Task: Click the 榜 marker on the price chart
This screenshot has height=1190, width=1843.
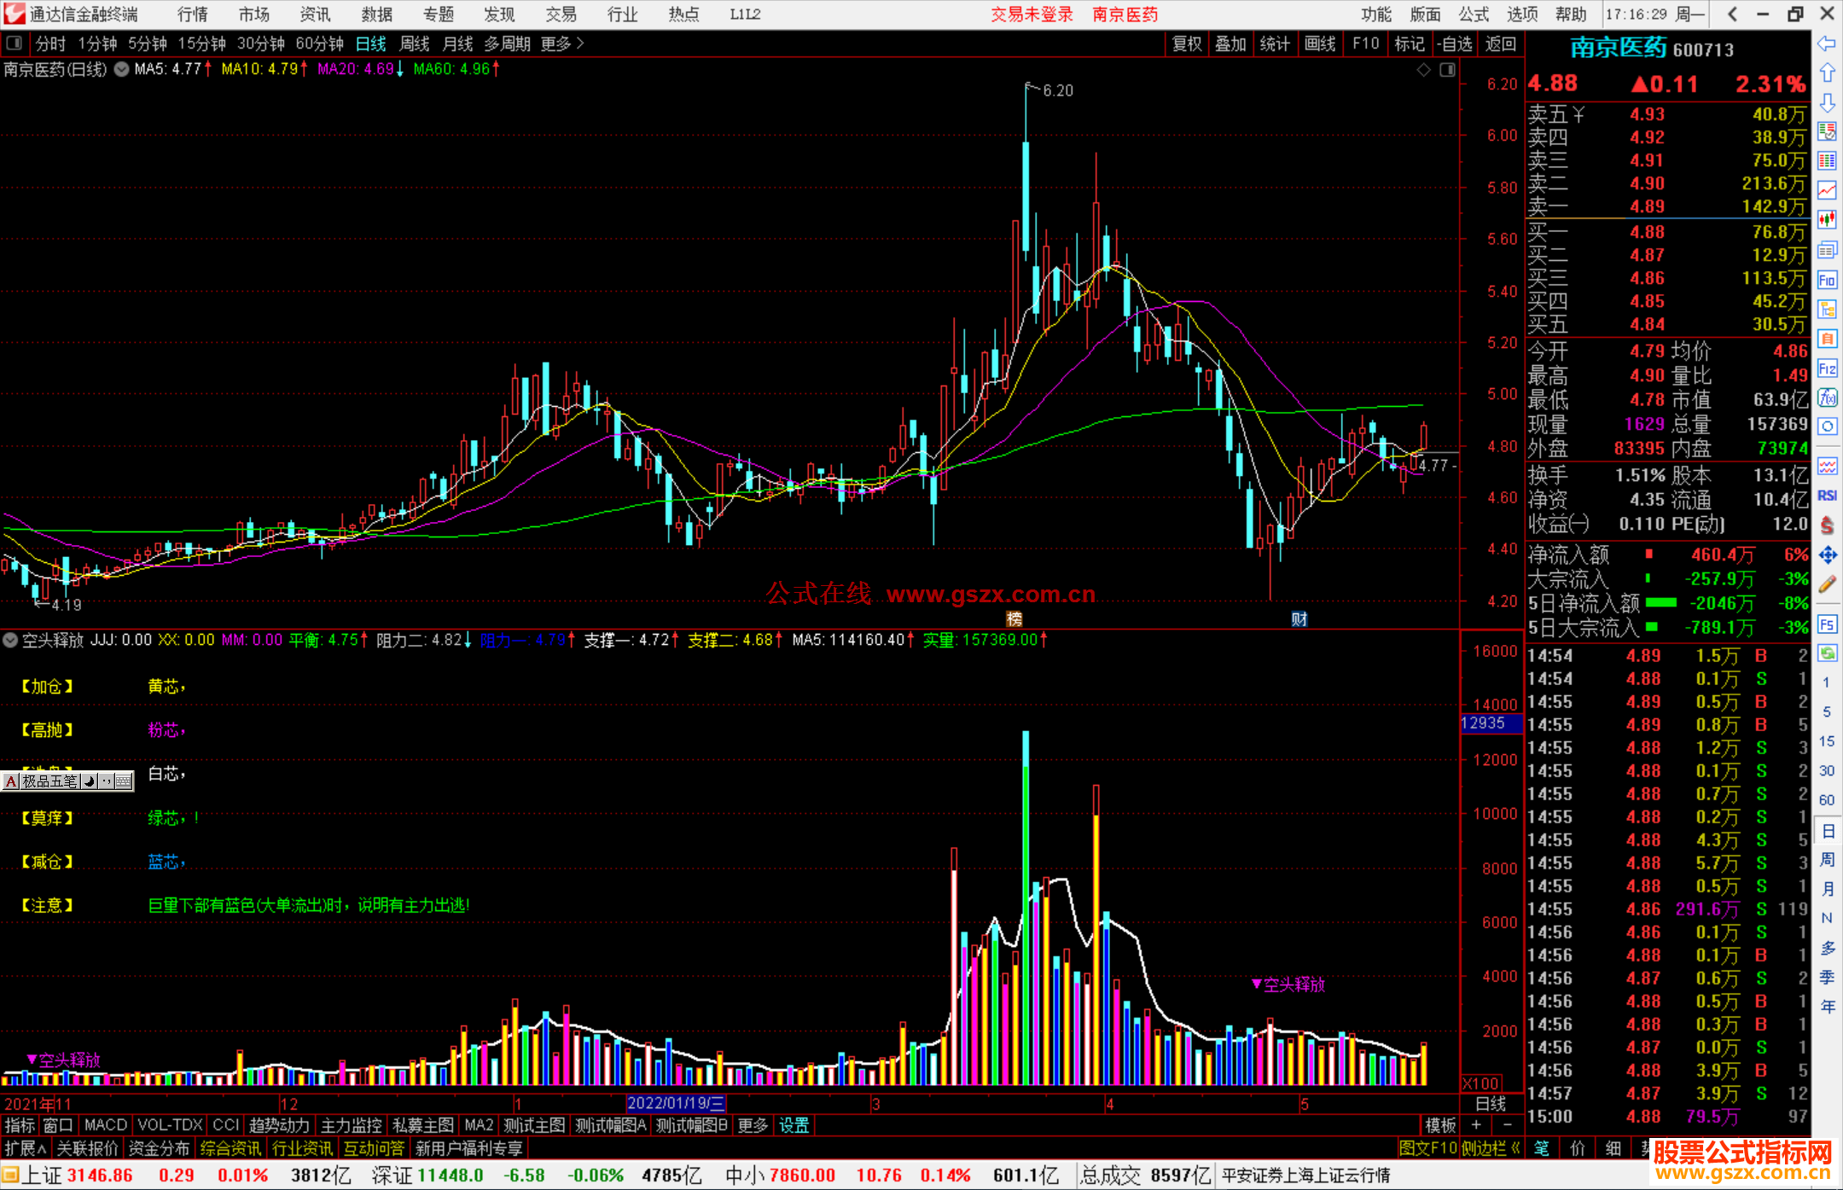Action: click(x=1015, y=619)
